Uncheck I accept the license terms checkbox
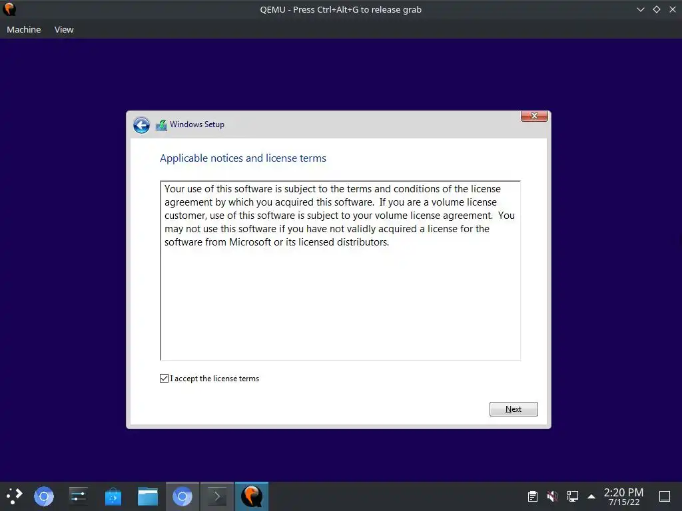 (164, 379)
